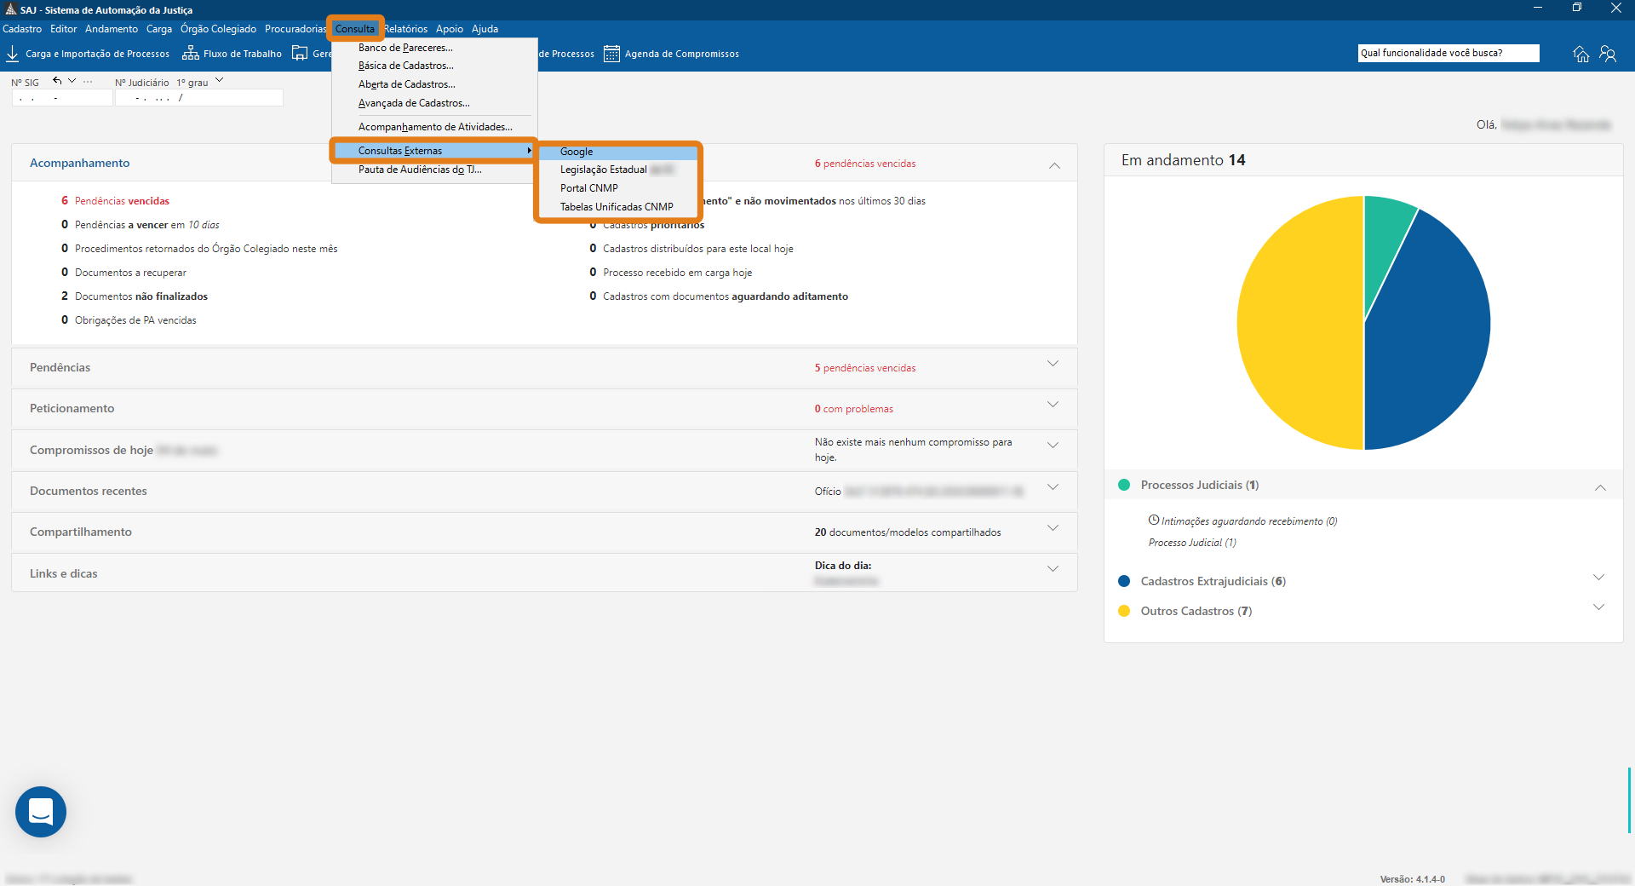
Task: Open the chat support bubble
Action: [x=41, y=812]
